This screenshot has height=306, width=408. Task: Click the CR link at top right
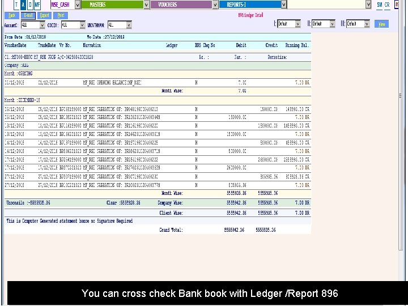[x=387, y=5]
